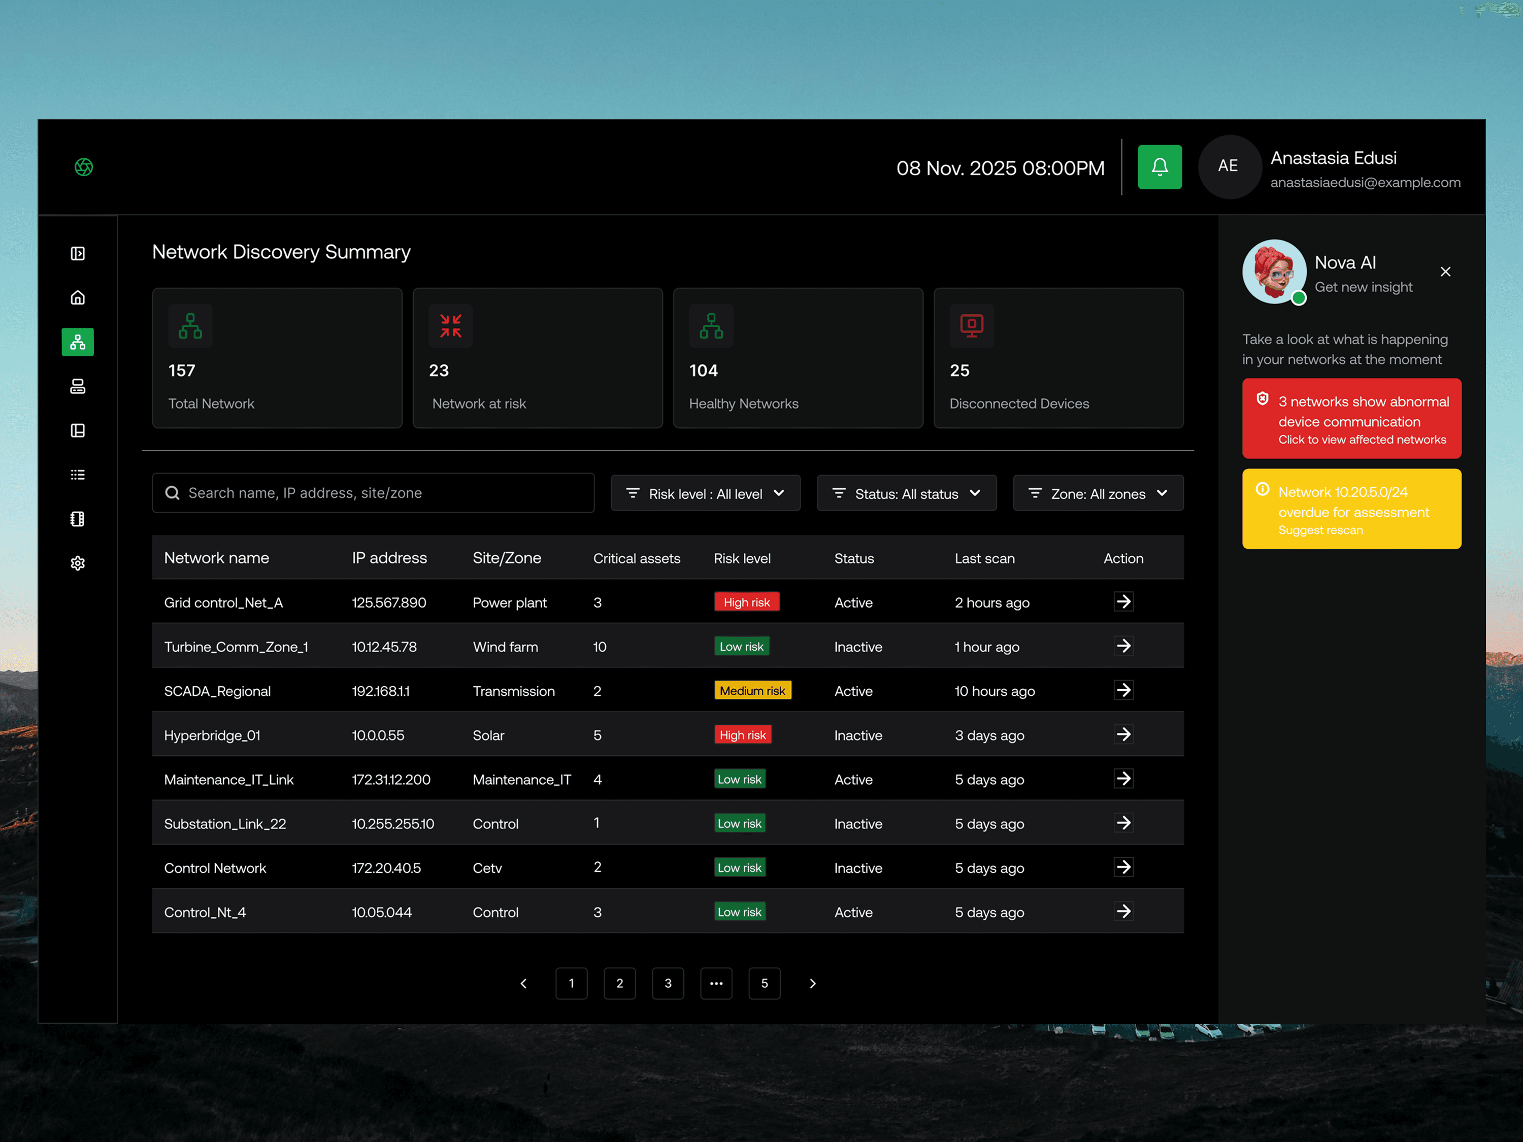Open the home icon in sidebar
The image size is (1523, 1142).
(x=78, y=297)
